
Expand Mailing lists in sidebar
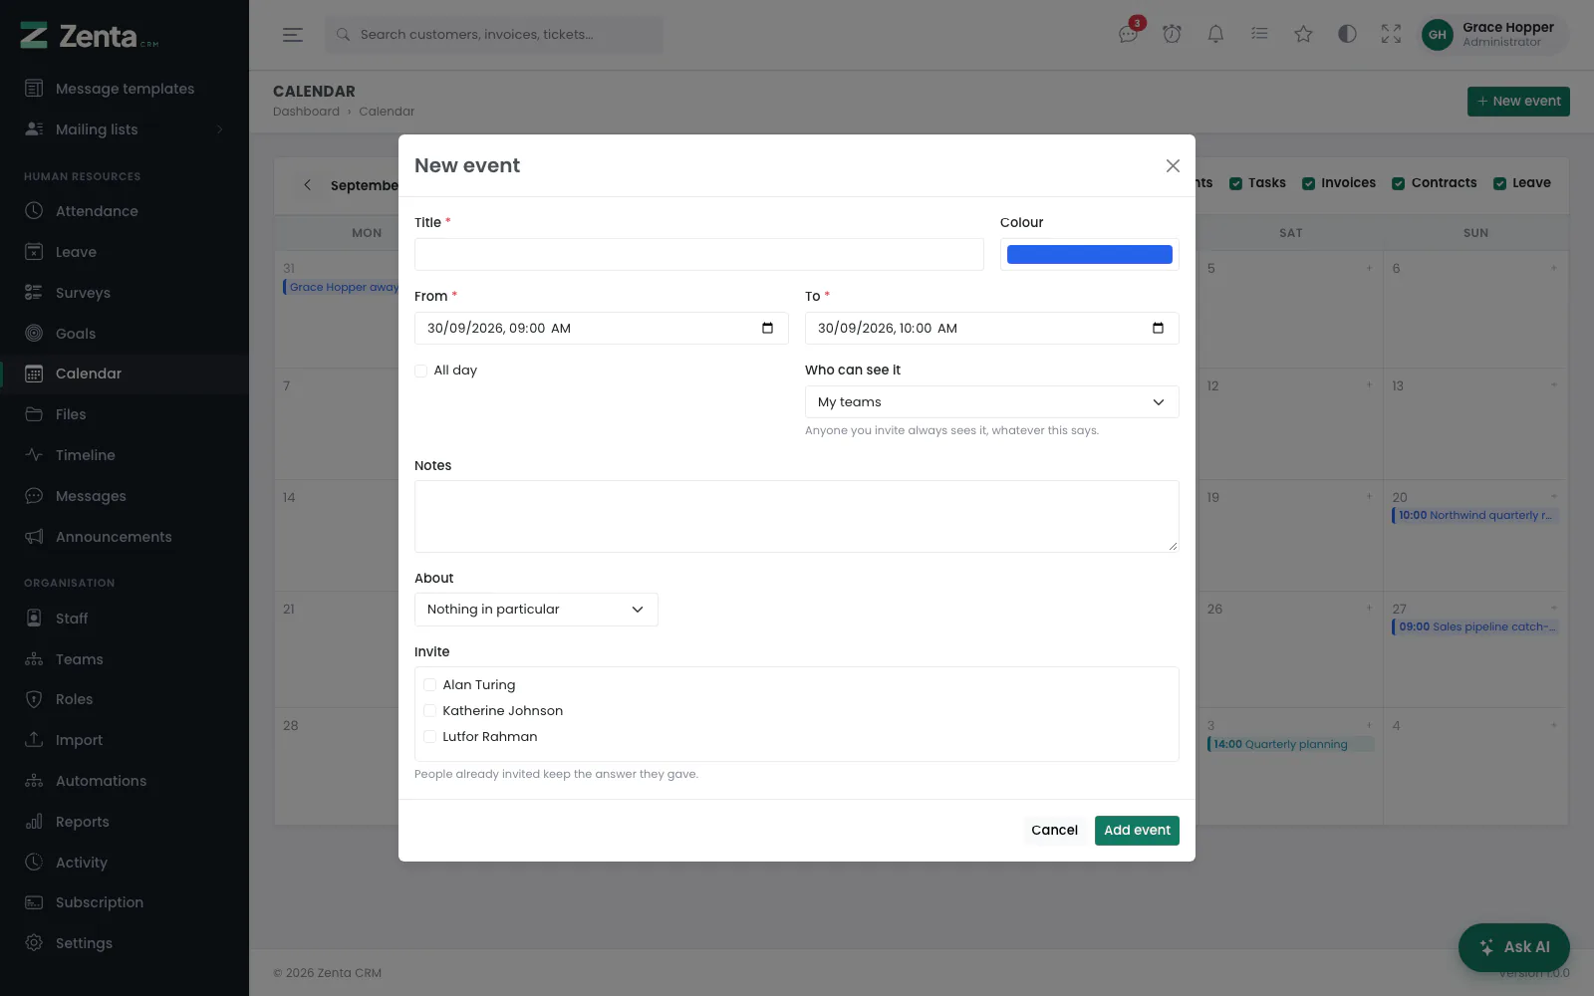(125, 129)
